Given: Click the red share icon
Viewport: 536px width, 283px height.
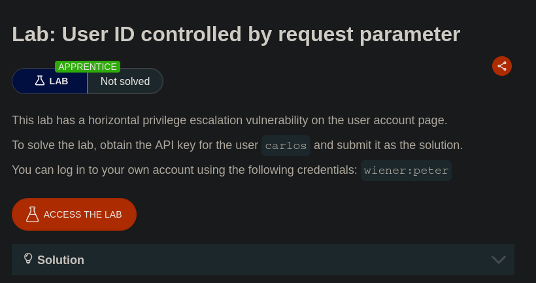Looking at the screenshot, I should pos(502,66).
